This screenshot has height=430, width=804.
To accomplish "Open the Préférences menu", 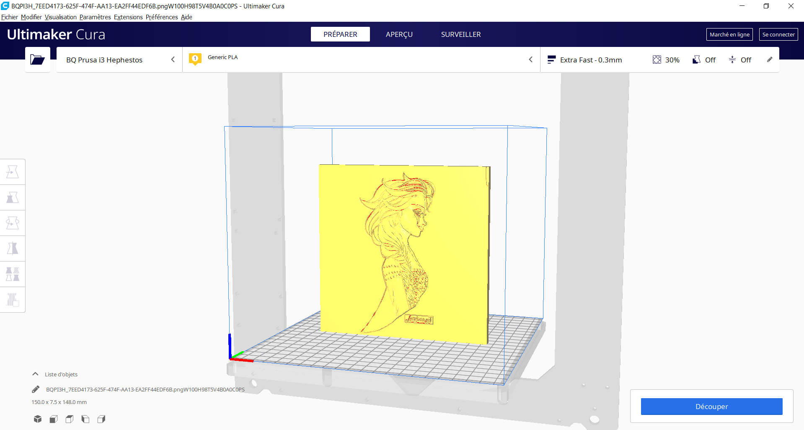I will pyautogui.click(x=162, y=17).
